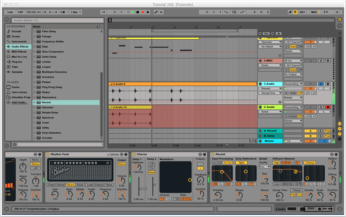Adjust the Reverb Dry/Wet knob

(x=332, y=195)
